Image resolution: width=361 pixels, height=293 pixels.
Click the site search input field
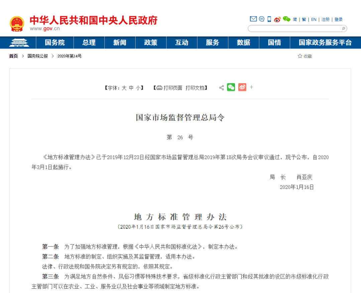295,28
